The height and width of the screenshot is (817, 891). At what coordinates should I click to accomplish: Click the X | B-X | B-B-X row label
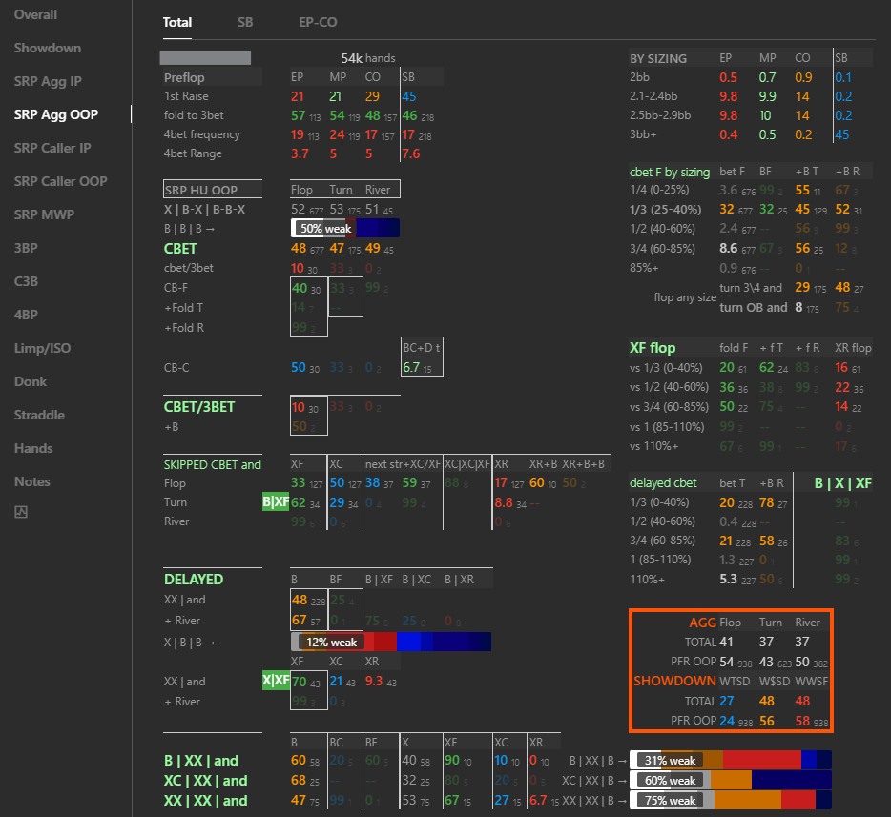click(x=204, y=210)
